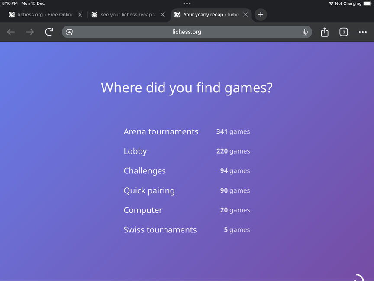Close the lichess.org Free Online tab
The height and width of the screenshot is (281, 374).
click(x=80, y=15)
